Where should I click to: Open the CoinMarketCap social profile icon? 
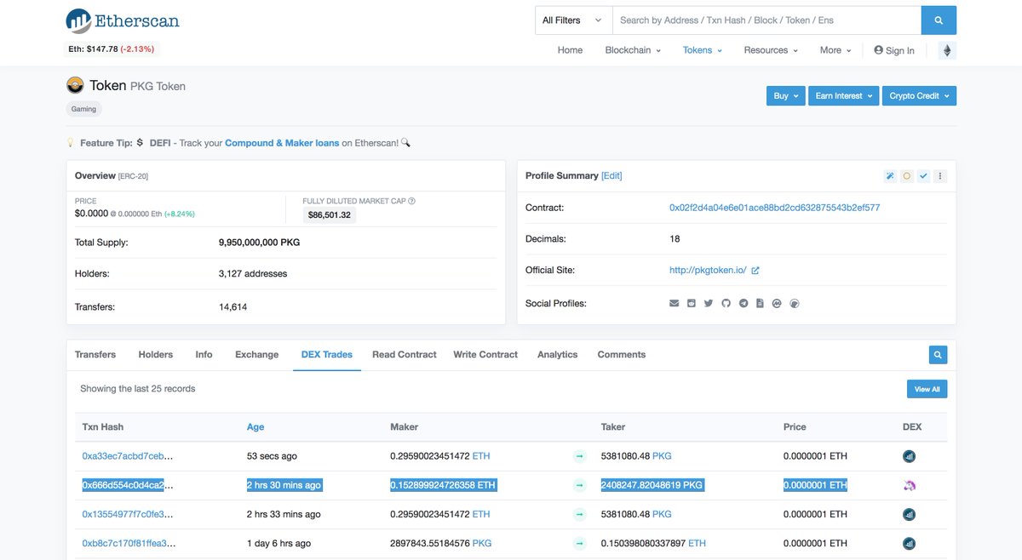coord(777,303)
